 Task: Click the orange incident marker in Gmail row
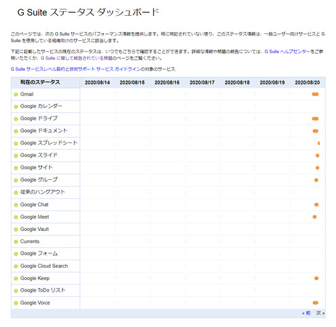pyautogui.click(x=315, y=94)
